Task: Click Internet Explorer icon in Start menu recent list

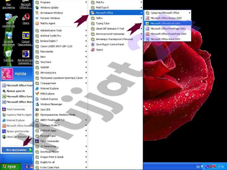Action: [4, 120]
